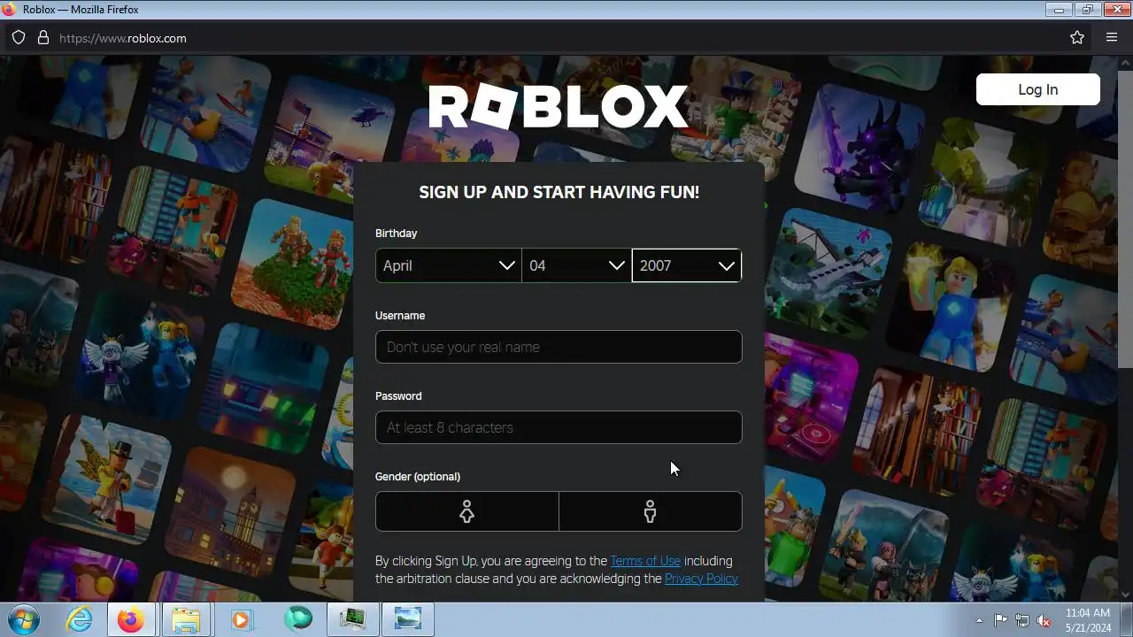Click the padlock site security icon

point(42,38)
